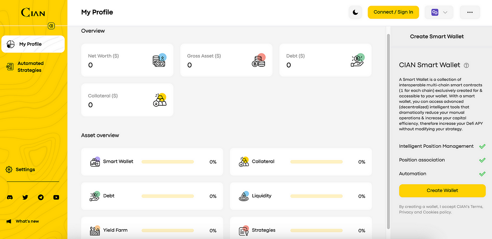Click the Collateral progress bar in Asset overview
The height and width of the screenshot is (239, 492).
click(317, 162)
